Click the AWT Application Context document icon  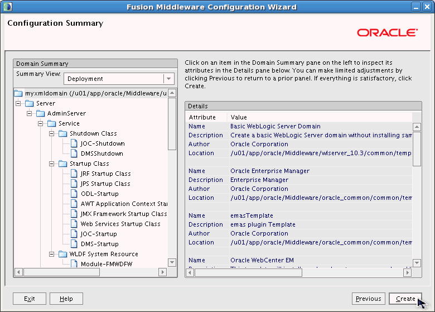74,204
